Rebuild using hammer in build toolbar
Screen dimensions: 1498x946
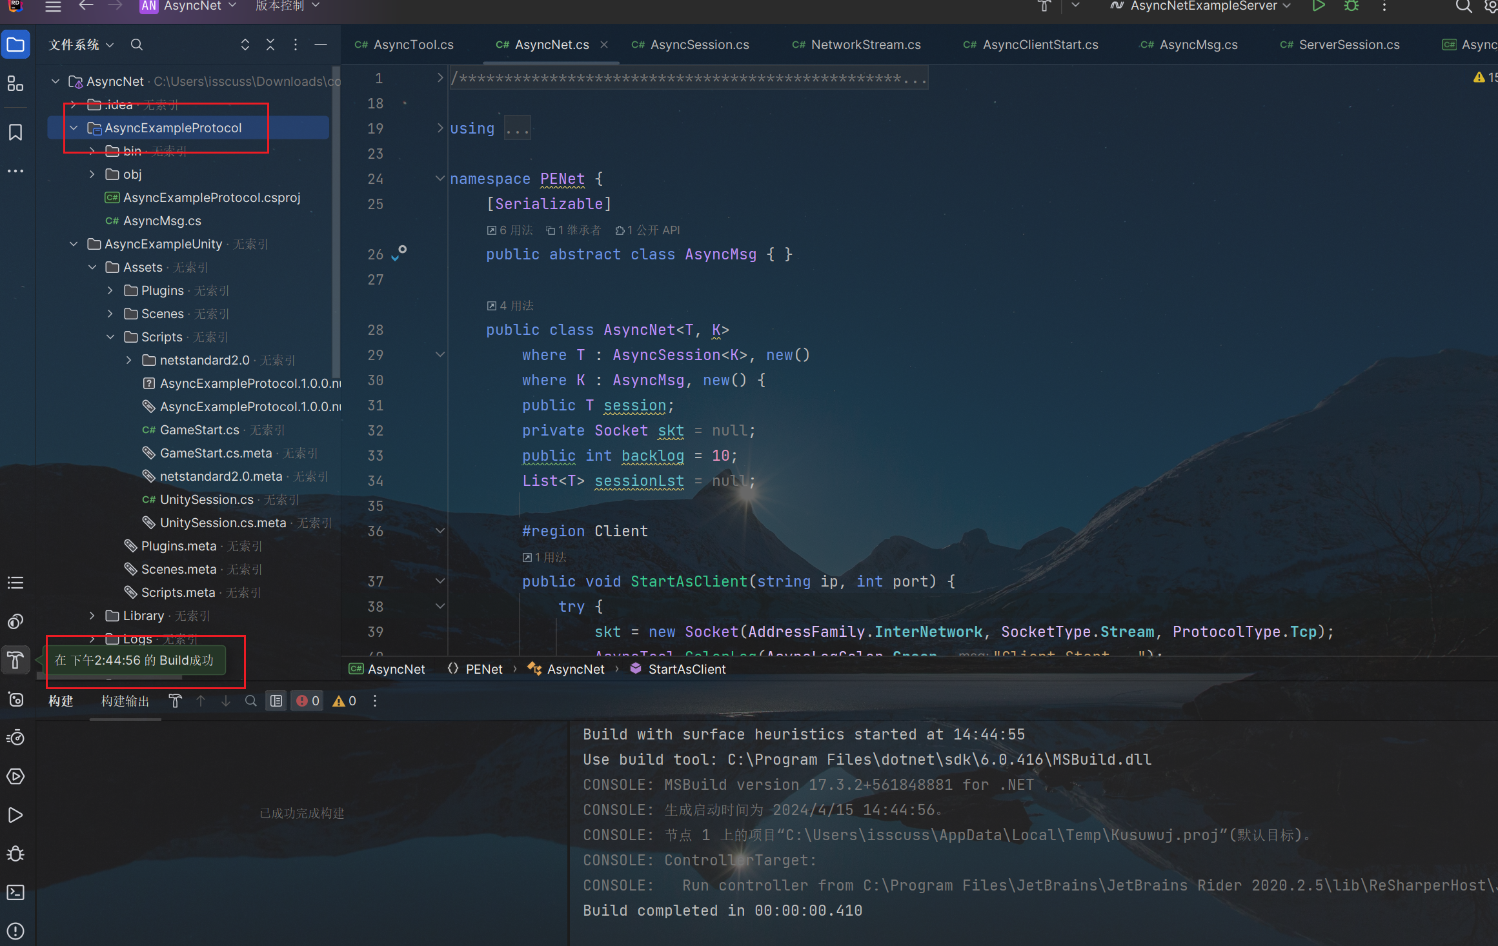click(175, 701)
